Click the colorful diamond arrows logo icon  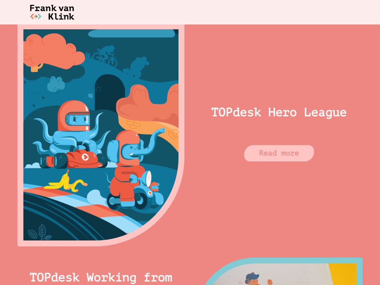[x=36, y=16]
